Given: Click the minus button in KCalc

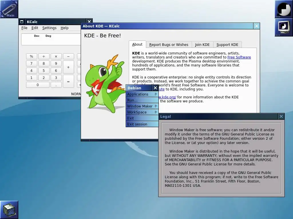Looking at the screenshot, I should pyautogui.click(x=68, y=56).
